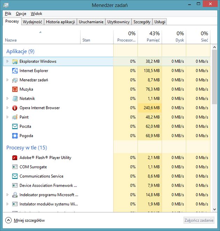Screen dimensions: 220x231
Task: Click the Device Association Framework icon
Action: click(15, 185)
